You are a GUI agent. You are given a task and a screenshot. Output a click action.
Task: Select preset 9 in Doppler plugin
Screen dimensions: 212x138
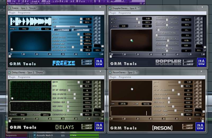tap(201, 18)
